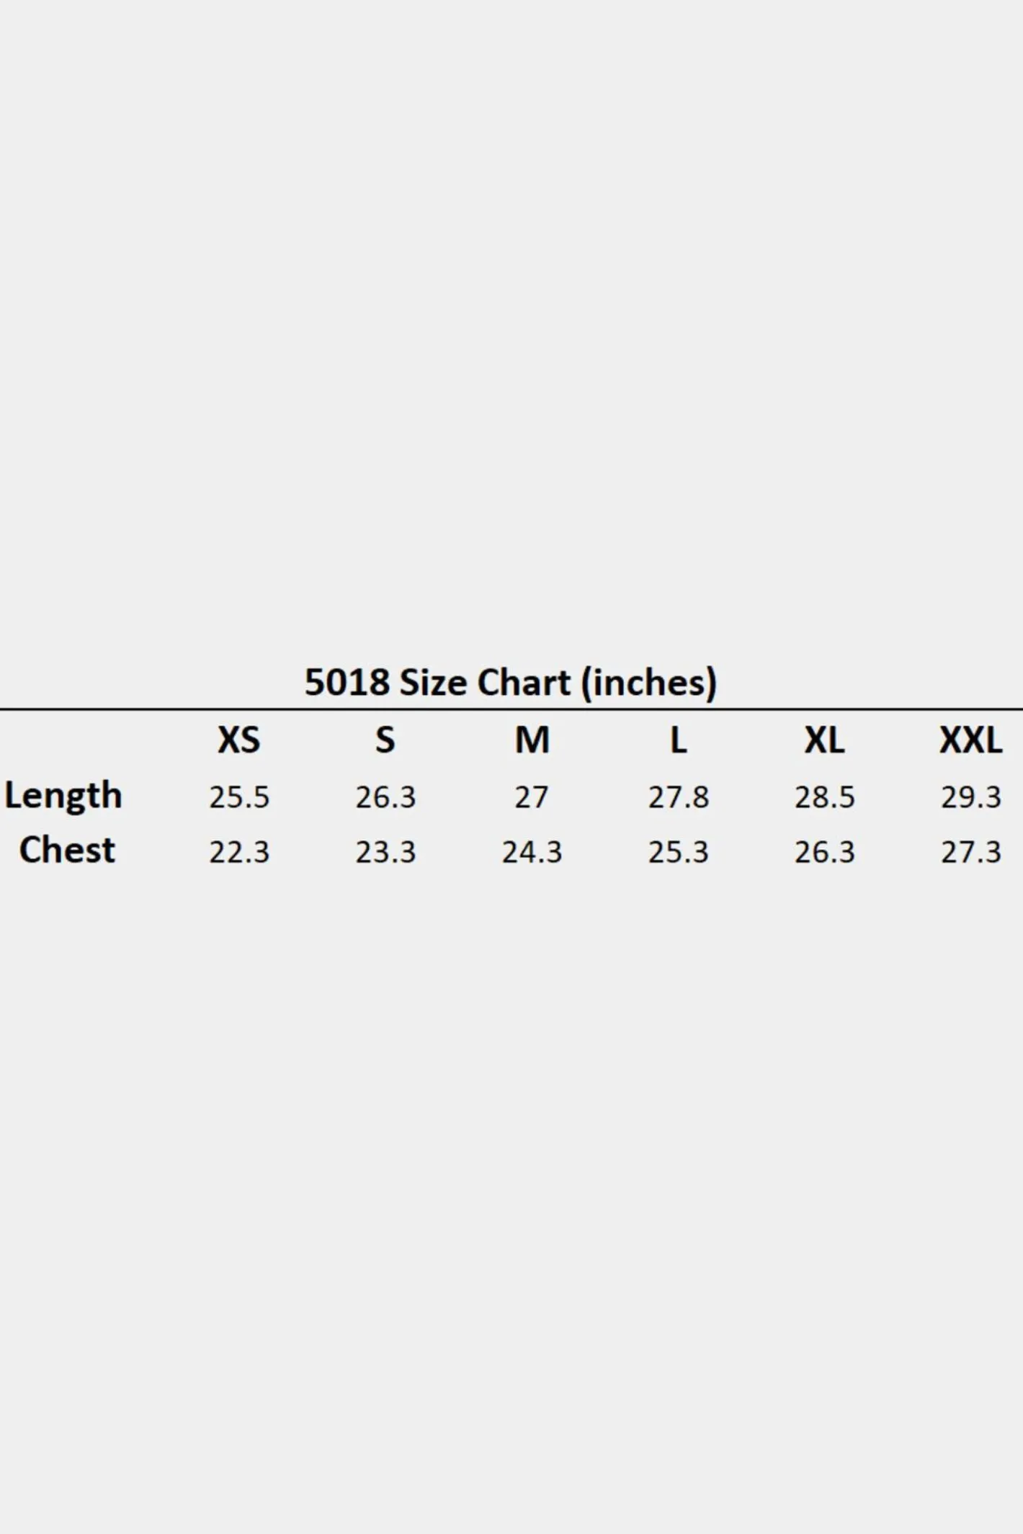Image resolution: width=1023 pixels, height=1534 pixels.
Task: Select the L size header
Action: (679, 740)
